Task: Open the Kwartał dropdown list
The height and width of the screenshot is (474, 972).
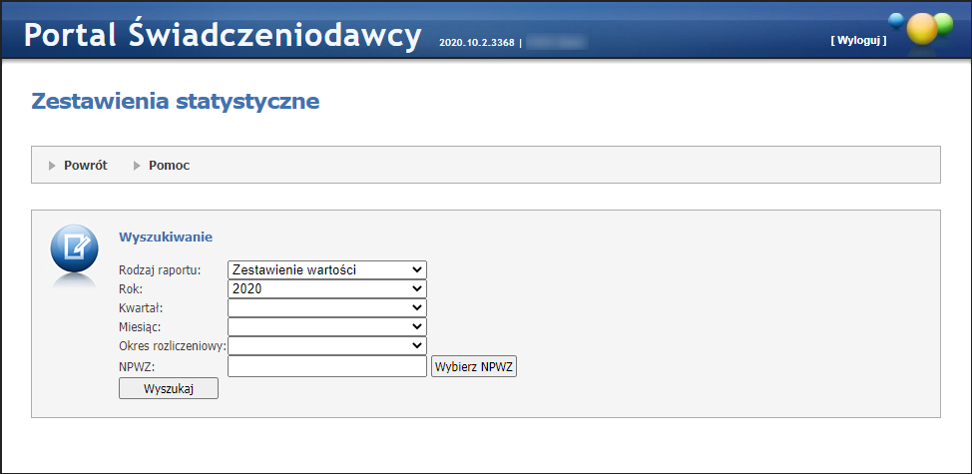Action: (x=326, y=307)
